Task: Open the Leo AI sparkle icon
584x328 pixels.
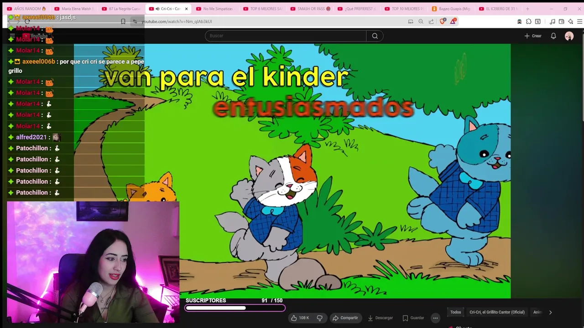Action: coord(571,21)
